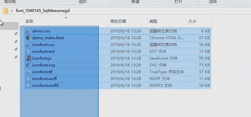The height and width of the screenshot is (117, 251).
Task: Click the date cell of iconfont.woff2
Action: pyautogui.click(x=126, y=86)
